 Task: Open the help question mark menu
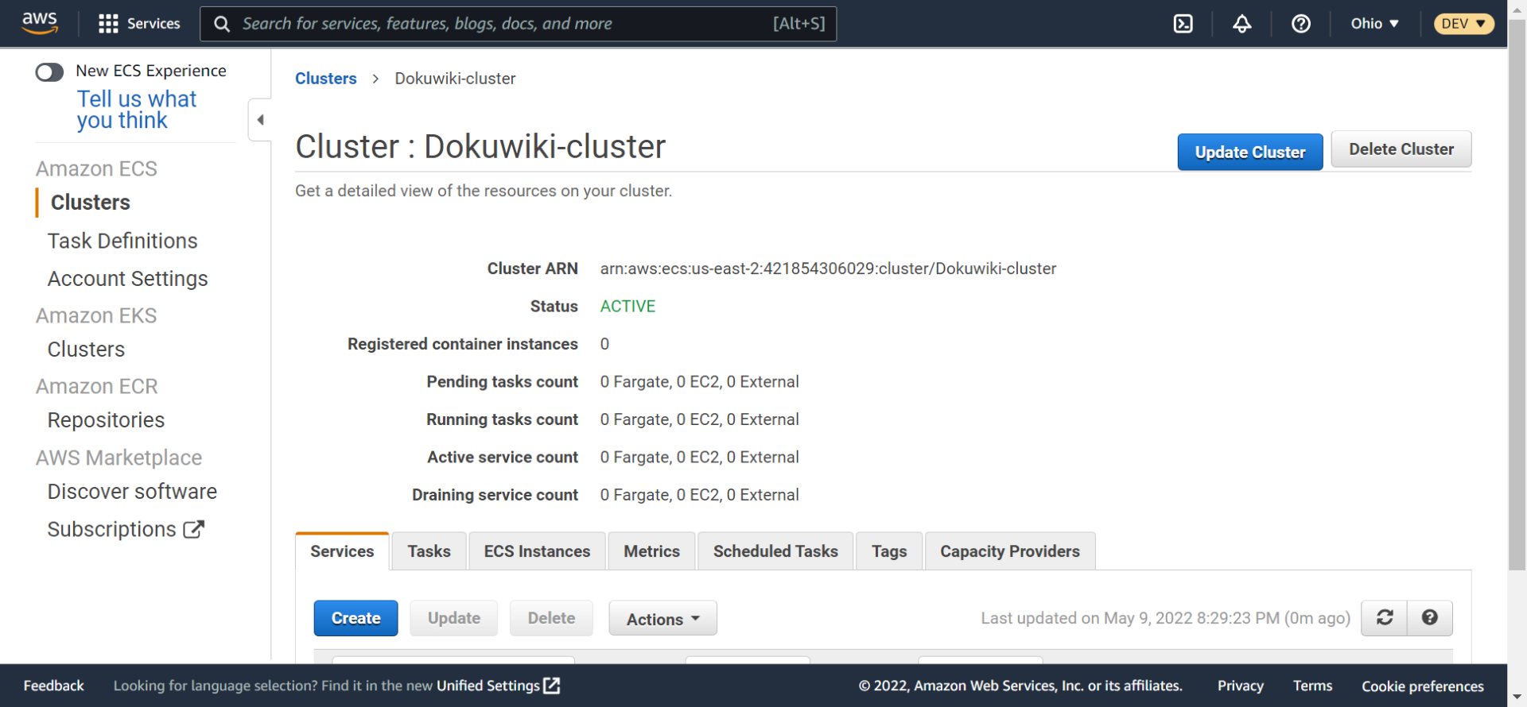(x=1301, y=24)
